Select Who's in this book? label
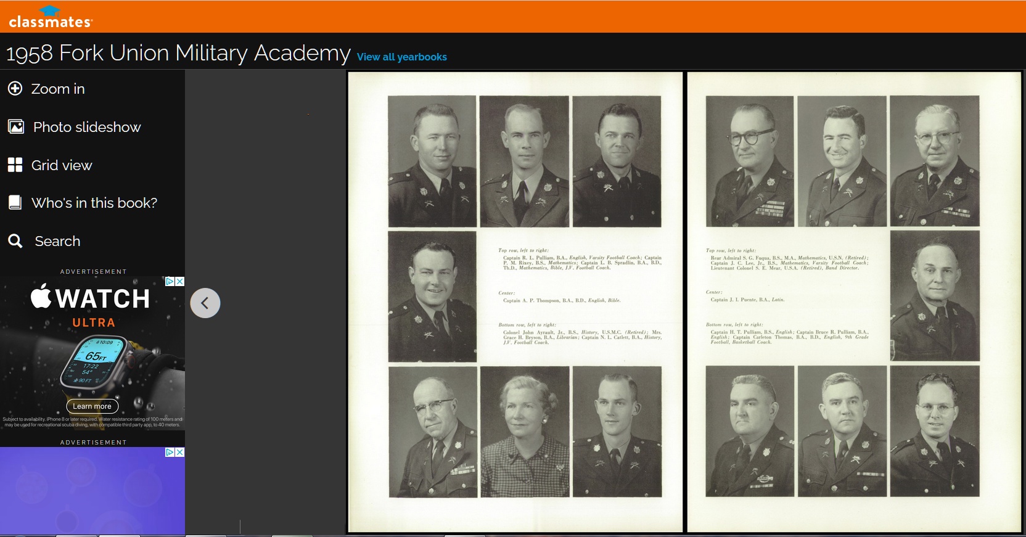Screen dimensions: 1026x537 [94, 203]
